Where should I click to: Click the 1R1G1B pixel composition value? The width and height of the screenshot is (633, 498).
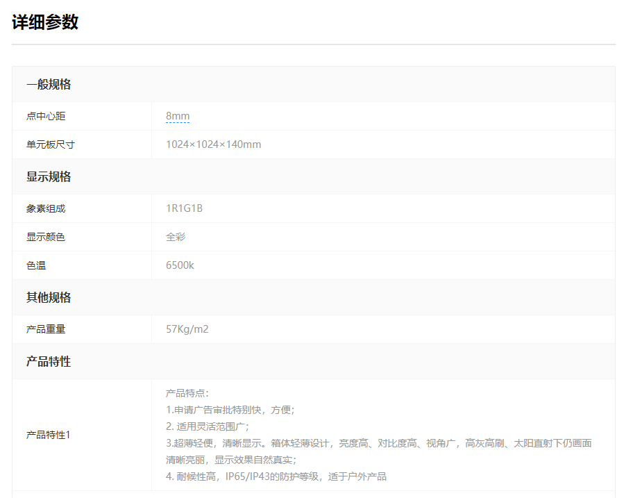tap(184, 208)
